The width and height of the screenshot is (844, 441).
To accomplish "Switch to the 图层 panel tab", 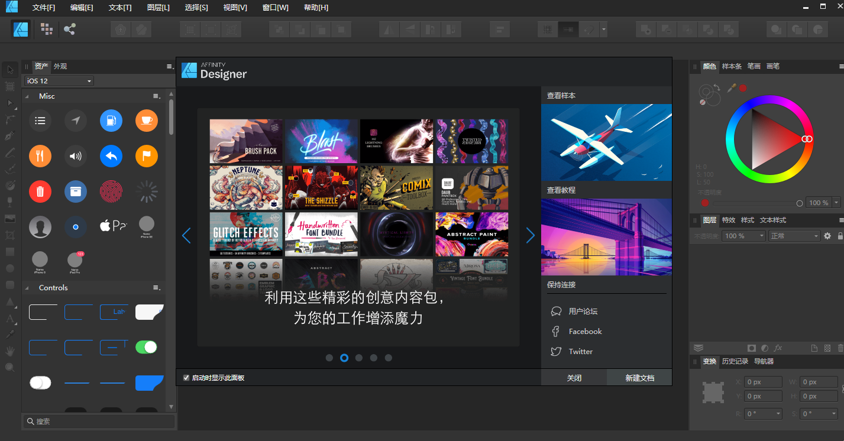I will pyautogui.click(x=709, y=220).
